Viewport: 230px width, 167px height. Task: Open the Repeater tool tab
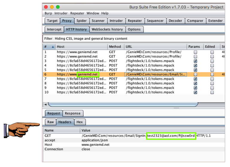pos(135,21)
